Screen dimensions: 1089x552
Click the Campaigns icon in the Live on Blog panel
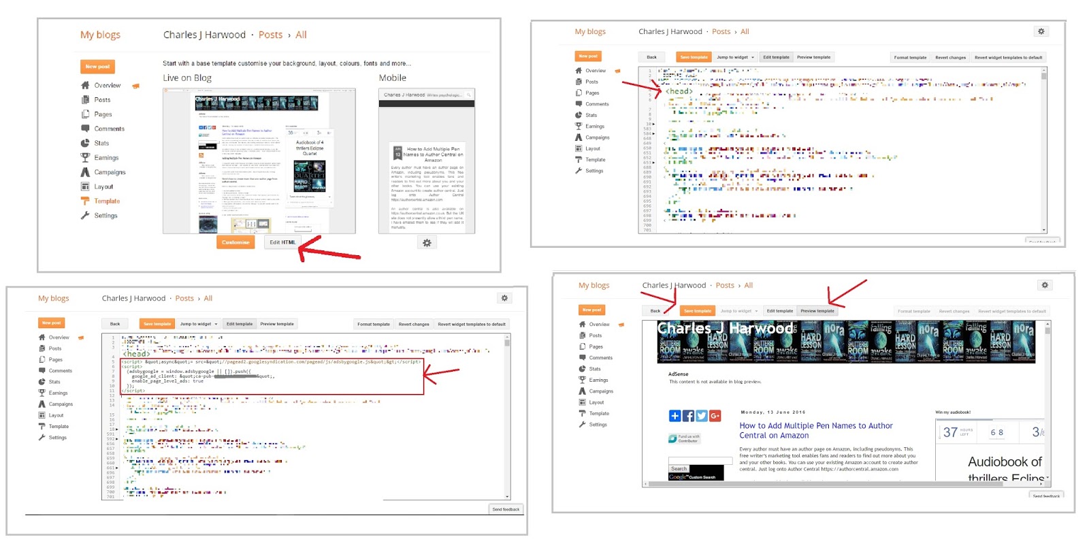[x=85, y=172]
